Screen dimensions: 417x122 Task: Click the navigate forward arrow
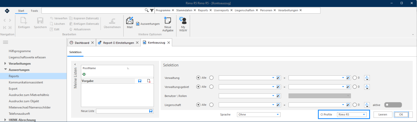[x=10, y=20]
